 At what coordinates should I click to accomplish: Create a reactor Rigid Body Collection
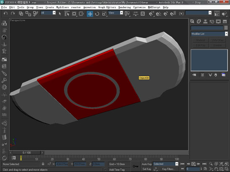4,23
